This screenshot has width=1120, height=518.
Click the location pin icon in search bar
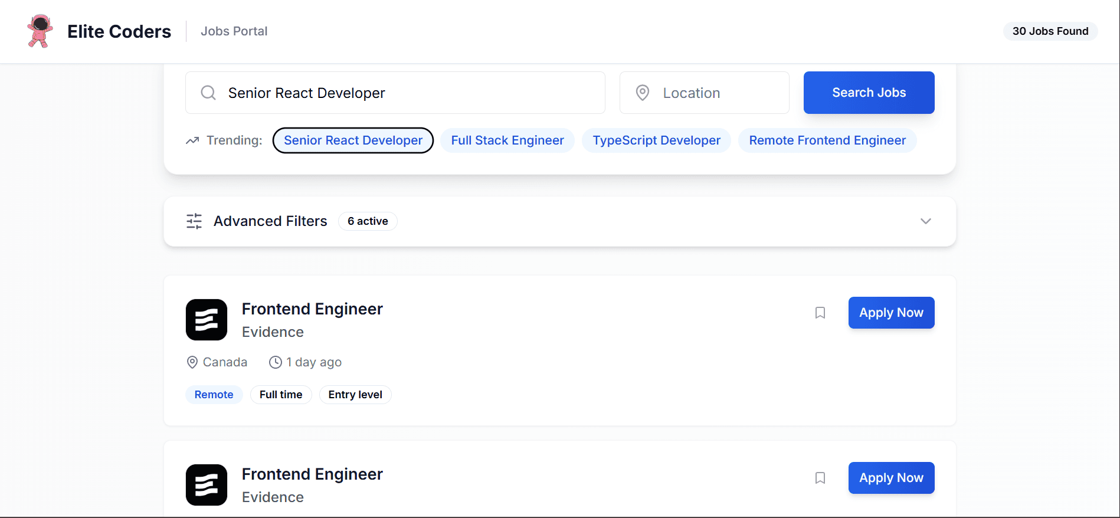(643, 93)
